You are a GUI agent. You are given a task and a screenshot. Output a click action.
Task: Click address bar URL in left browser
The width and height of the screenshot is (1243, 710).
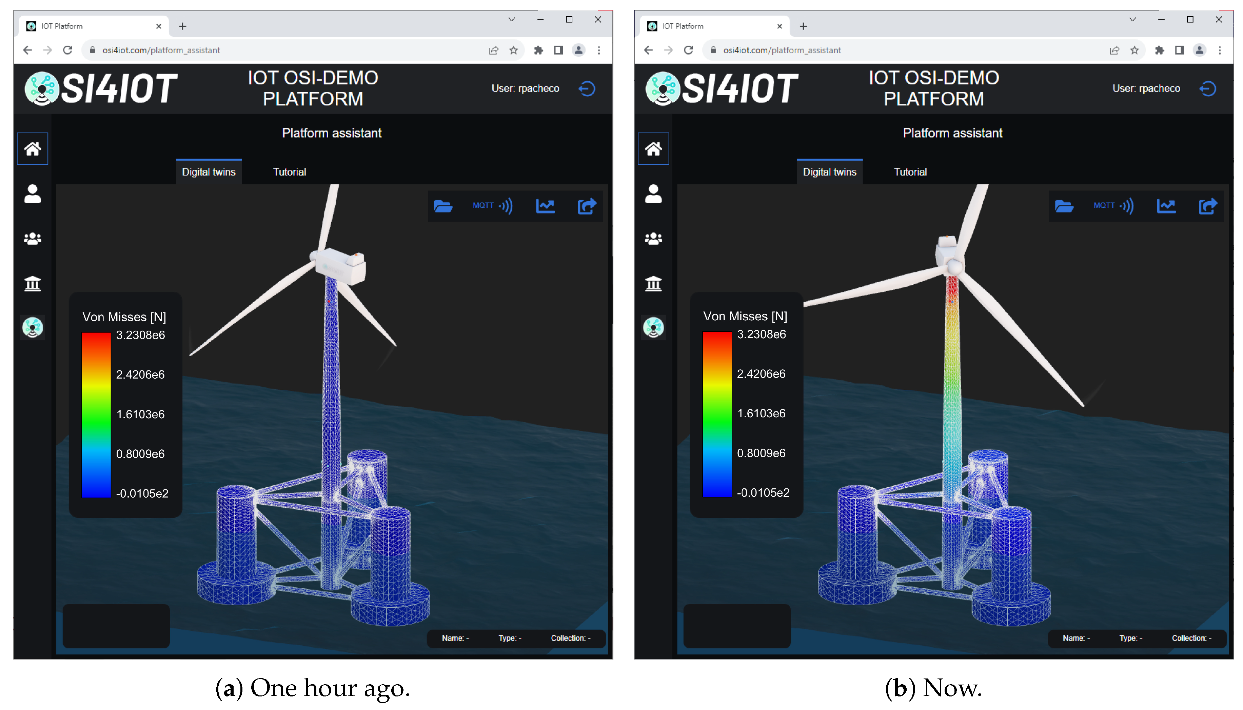pos(161,50)
